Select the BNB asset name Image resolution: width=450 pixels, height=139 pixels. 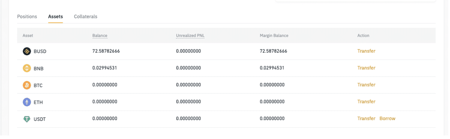[x=39, y=68]
